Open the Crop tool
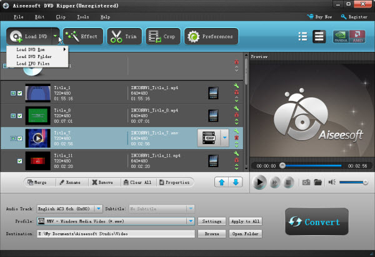375x257 pixels. (162, 37)
